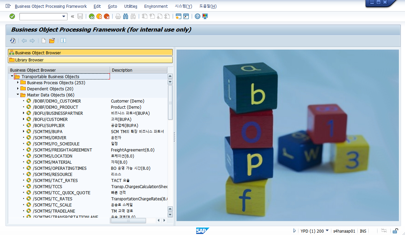The image size is (405, 235).
Task: Expand the /SCMTMS/BUPA node
Action: tap(23, 131)
